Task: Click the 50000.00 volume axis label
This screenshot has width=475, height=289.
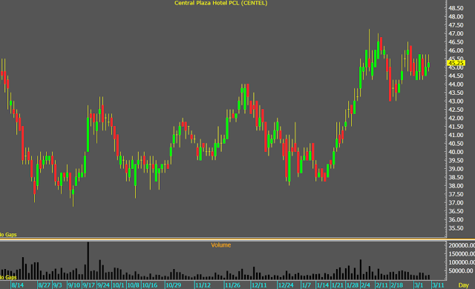Action: 460,270
